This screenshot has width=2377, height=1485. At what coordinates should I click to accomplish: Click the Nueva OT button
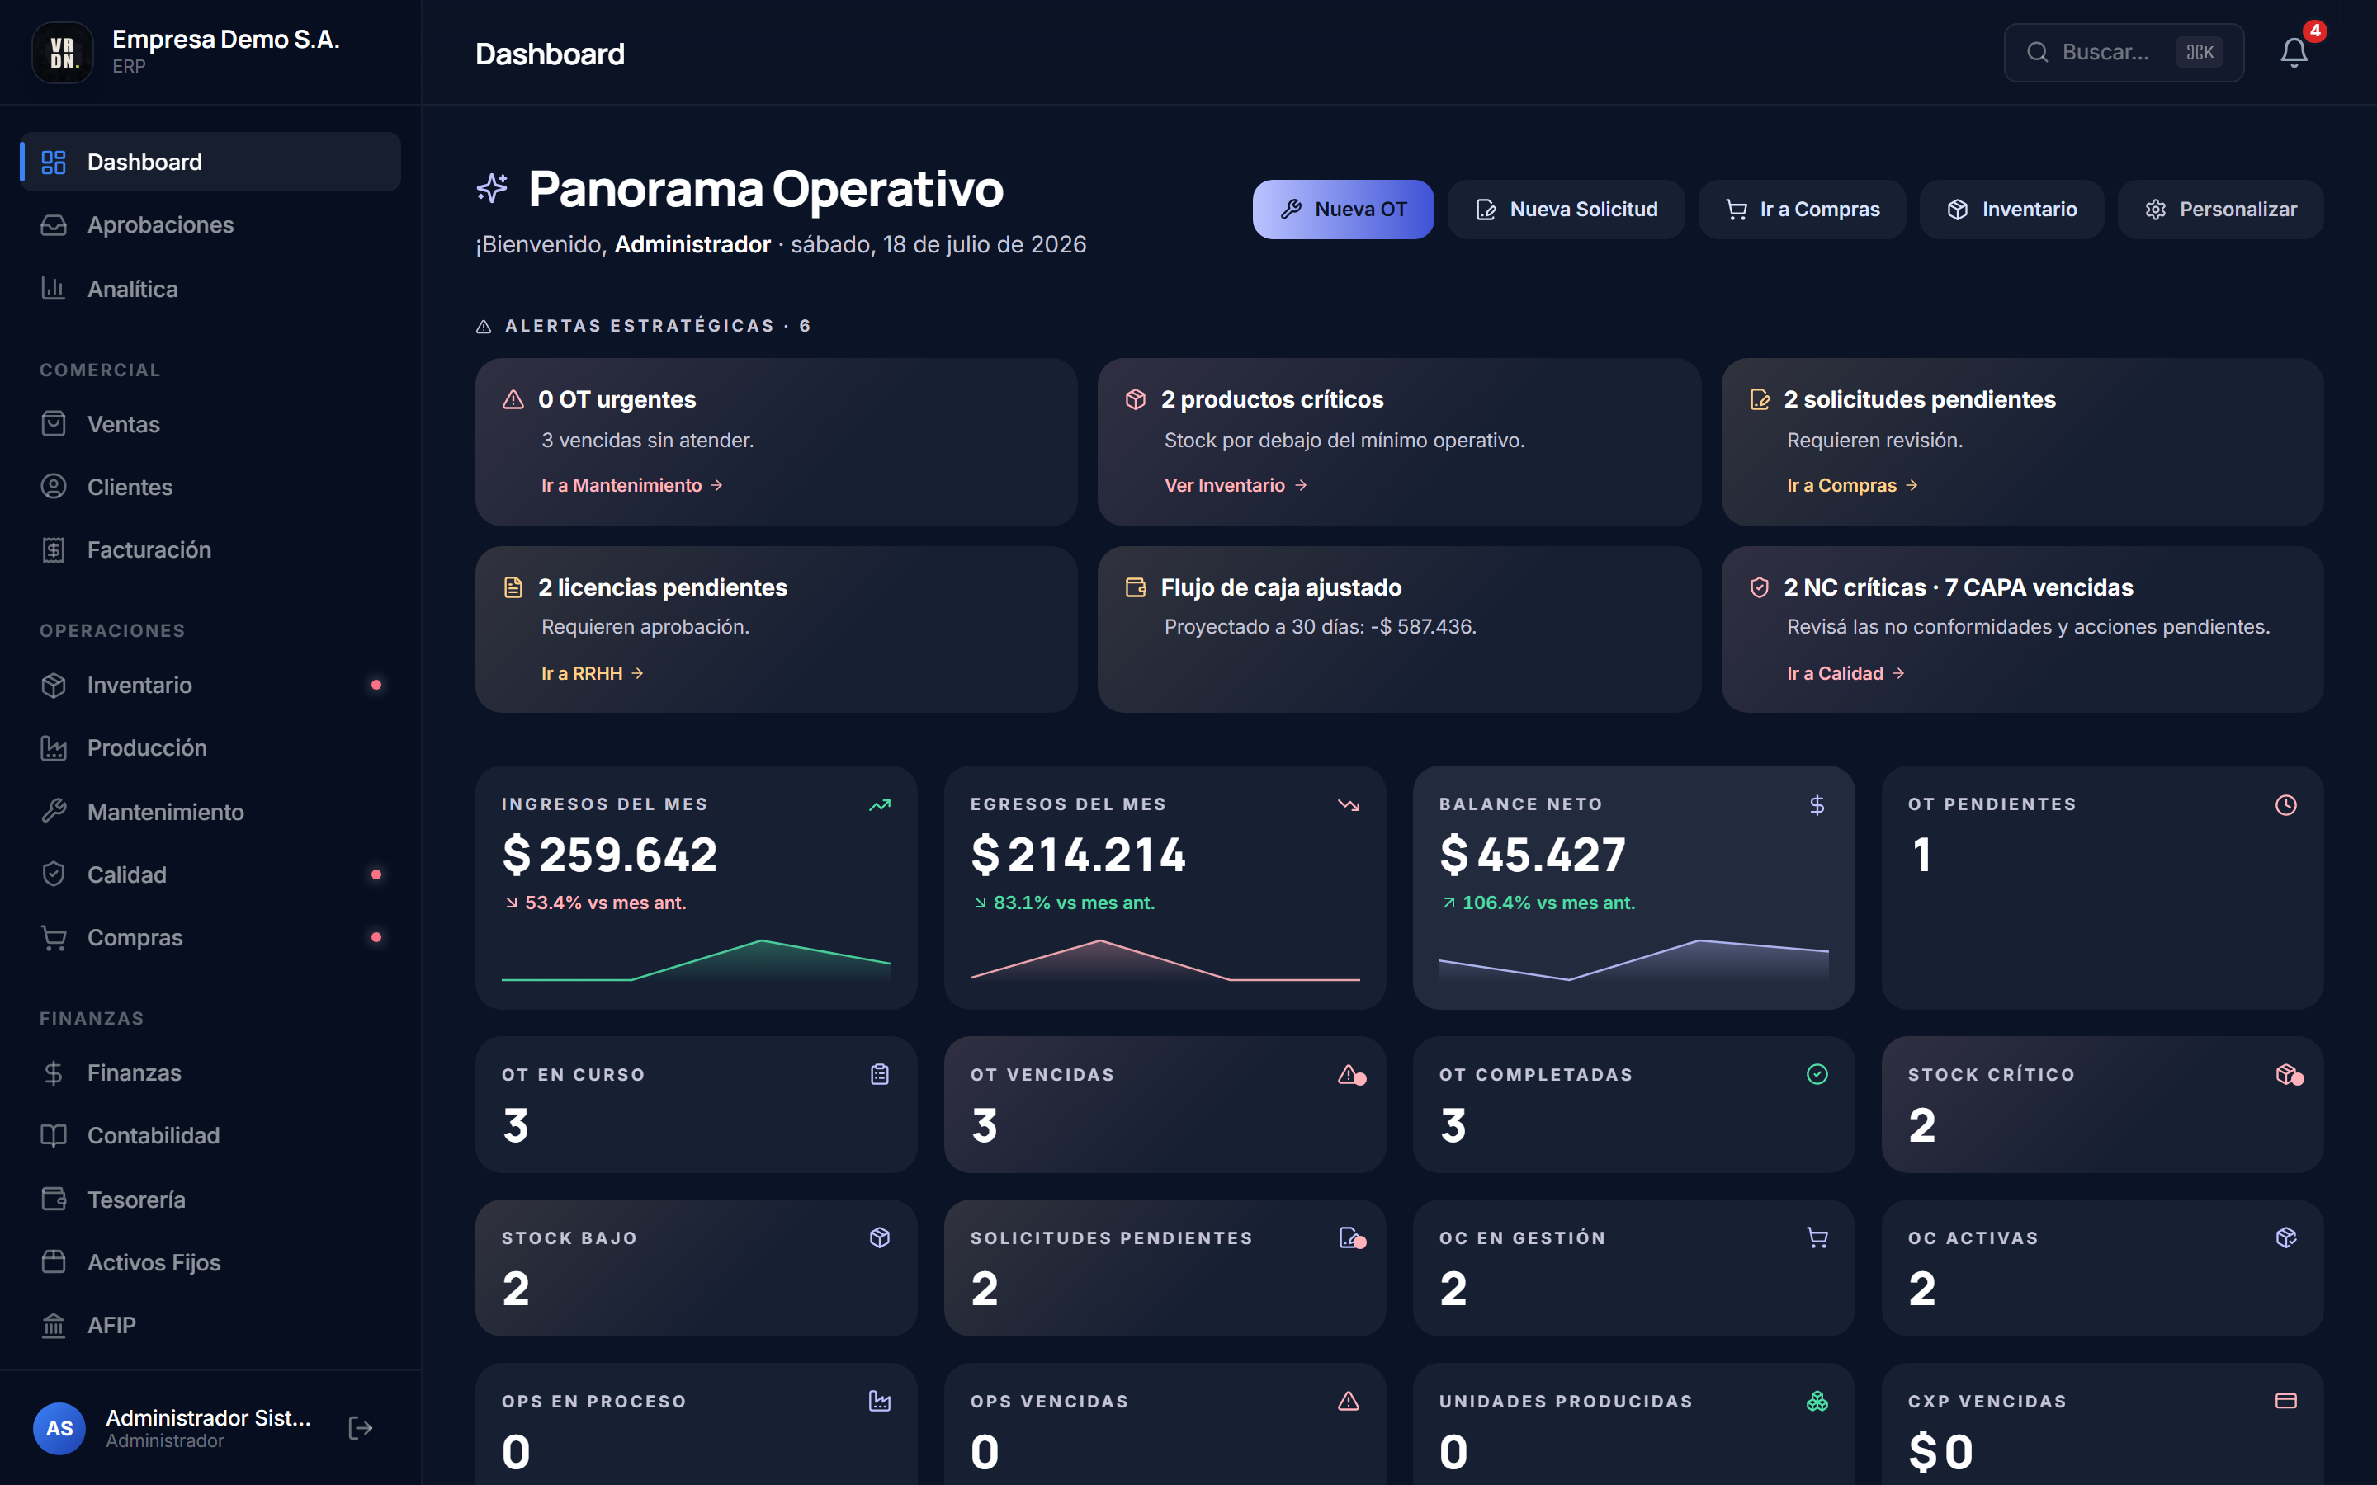(1343, 210)
